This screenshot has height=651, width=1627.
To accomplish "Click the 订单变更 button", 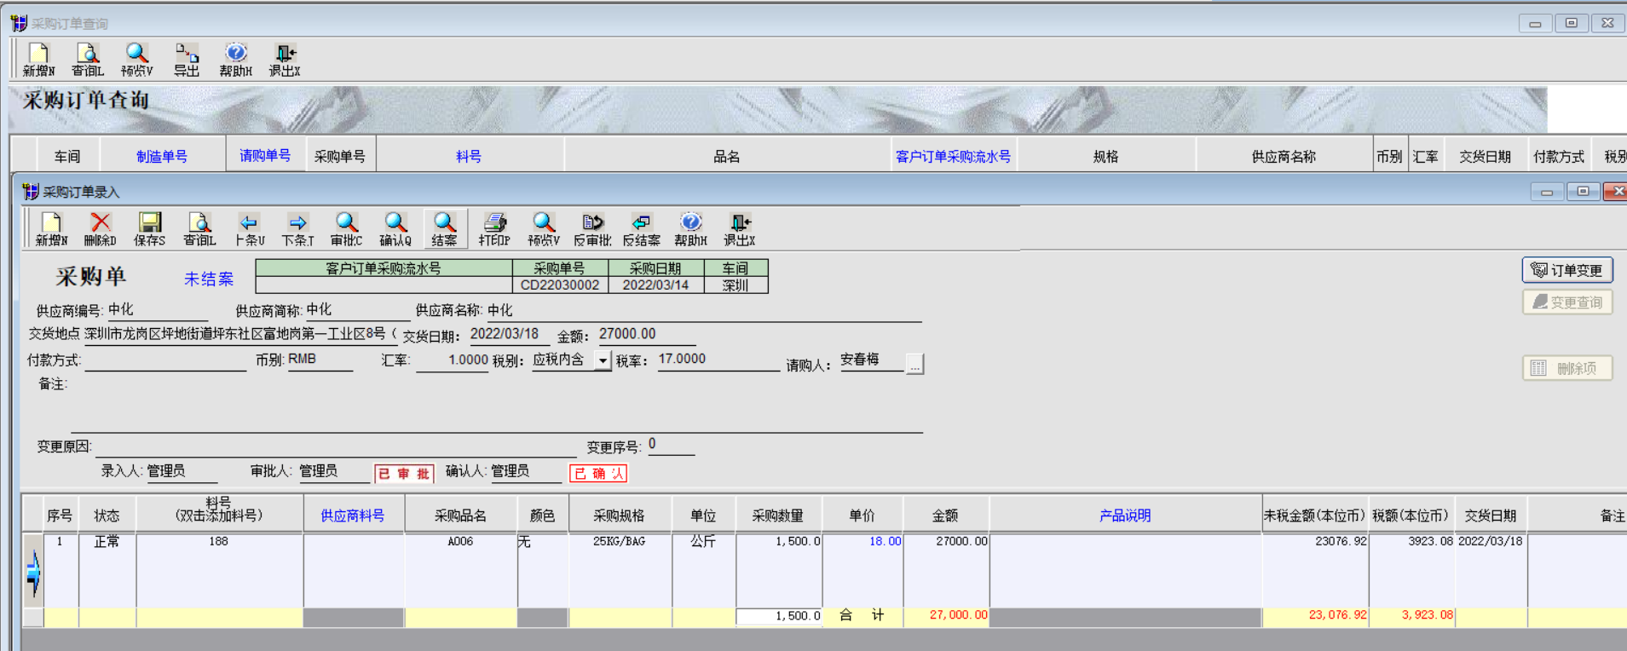I will [1566, 270].
